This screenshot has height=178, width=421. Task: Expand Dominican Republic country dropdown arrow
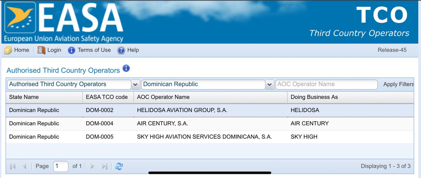pyautogui.click(x=269, y=84)
